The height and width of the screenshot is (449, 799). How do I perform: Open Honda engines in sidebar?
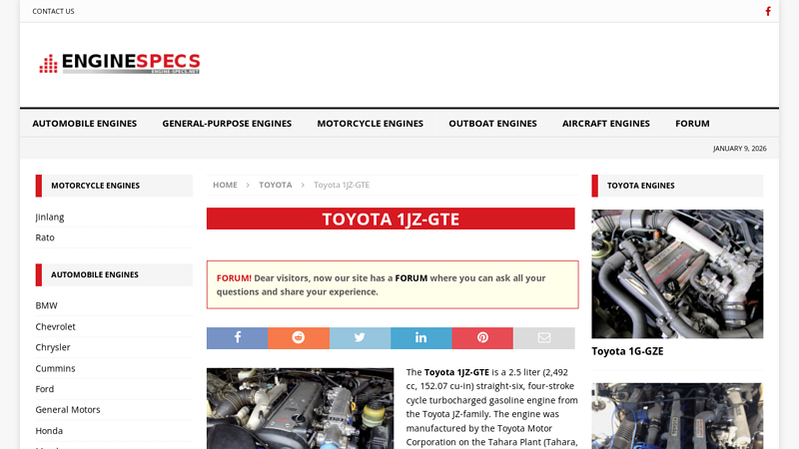click(x=49, y=431)
